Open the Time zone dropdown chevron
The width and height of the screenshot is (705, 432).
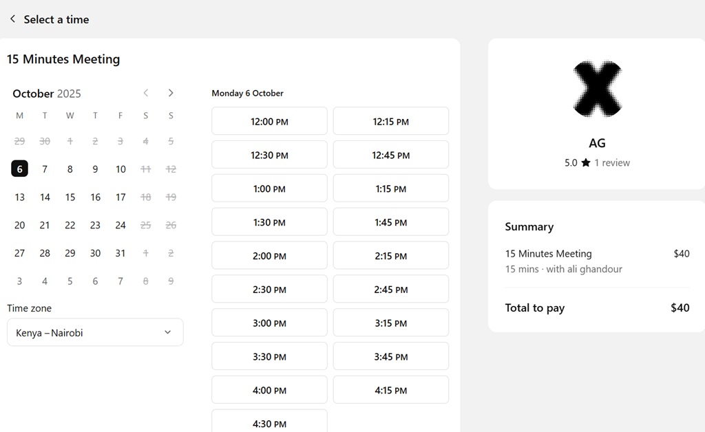167,332
